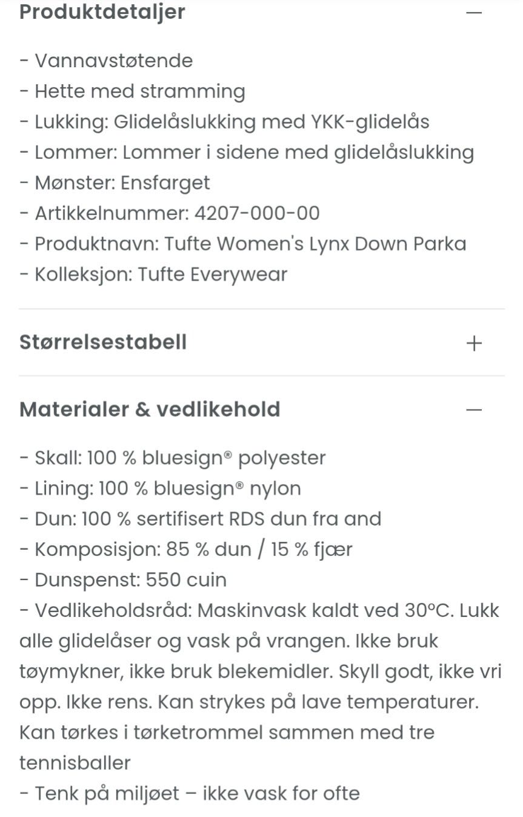Click the Dunspenst: 550 cuin line

123,580
